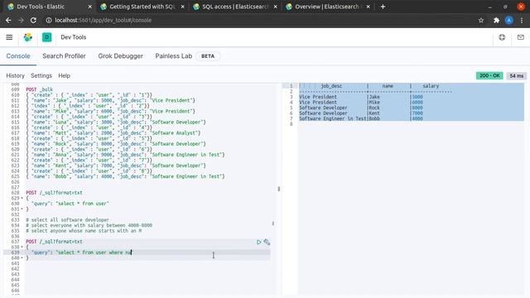Screen dimensions: 530x298
Task: Collapse the fold arrow at line 640
Action: pos(22,257)
